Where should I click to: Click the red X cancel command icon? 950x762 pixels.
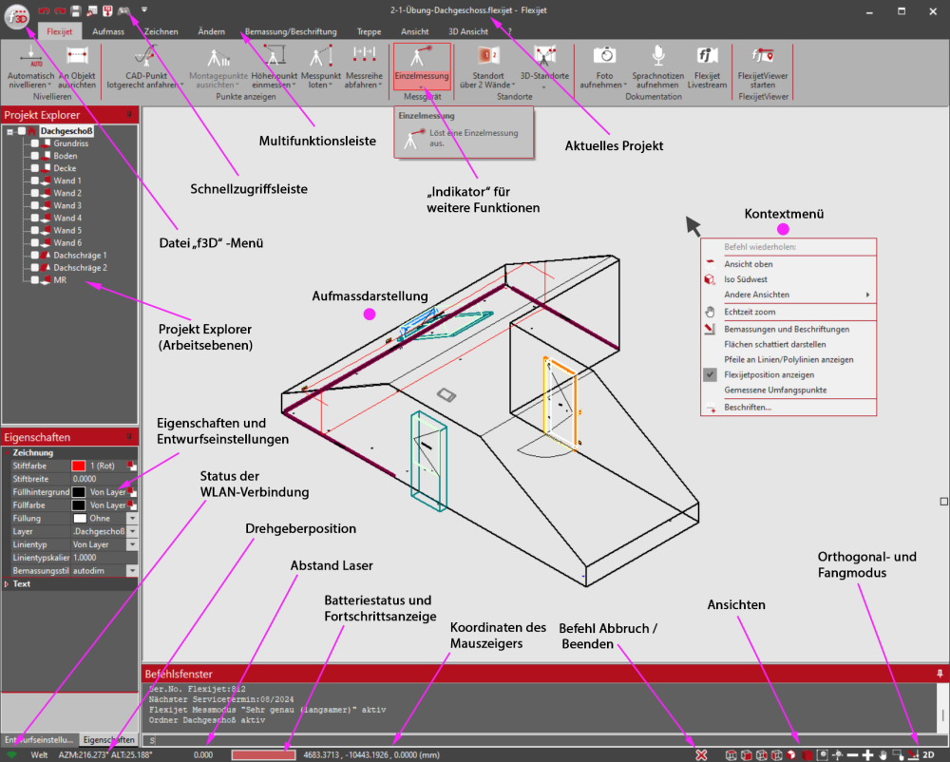701,754
